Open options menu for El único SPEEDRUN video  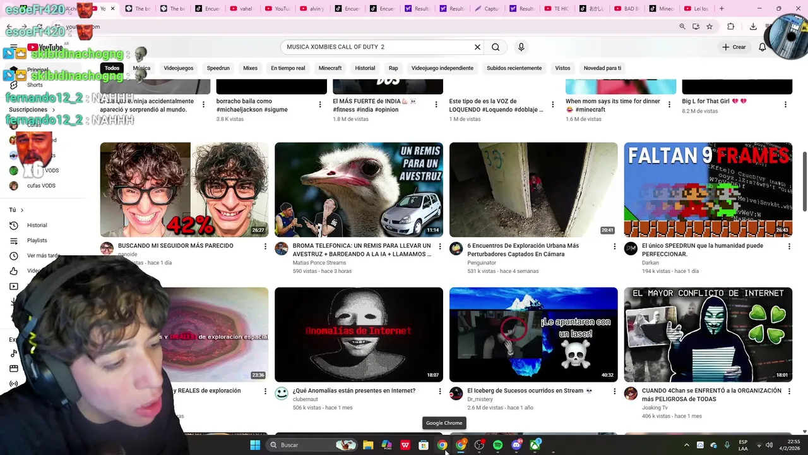point(789,246)
